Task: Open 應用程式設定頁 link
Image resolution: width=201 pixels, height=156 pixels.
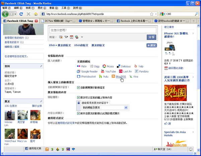Action: 66,123
